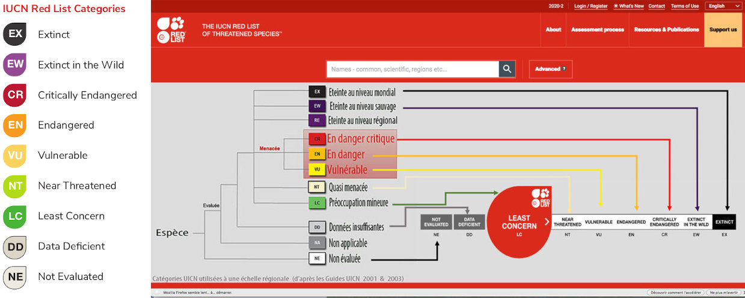The height and width of the screenshot is (298, 745).
Task: Click the arrow chevron beside Least Concern
Action: 547,222
